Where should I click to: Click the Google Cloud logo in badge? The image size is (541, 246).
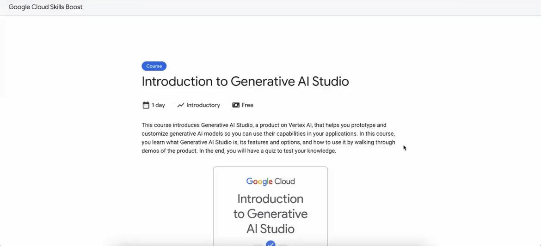[270, 181]
